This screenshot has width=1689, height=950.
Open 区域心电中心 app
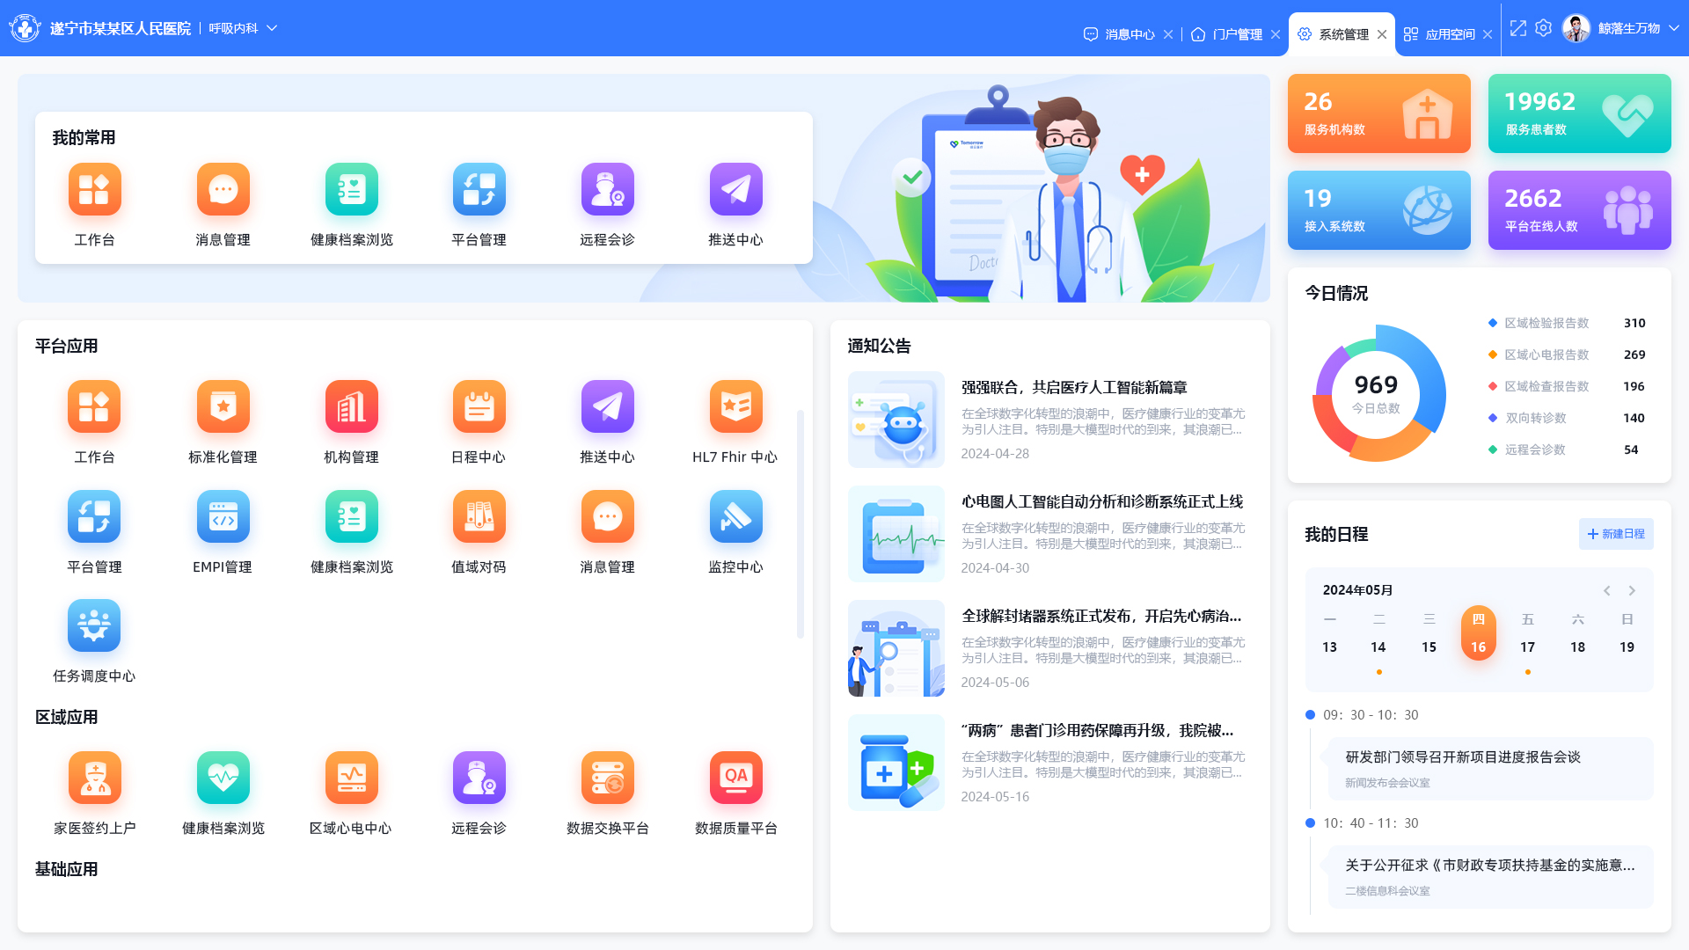click(x=351, y=778)
